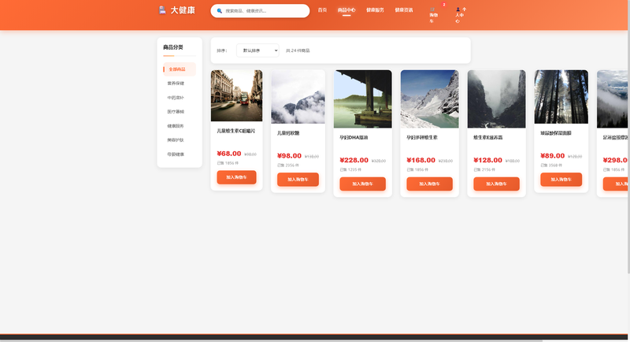Click the 玻尿酸保湿面膜 product title
Image resolution: width=630 pixels, height=342 pixels.
(556, 133)
